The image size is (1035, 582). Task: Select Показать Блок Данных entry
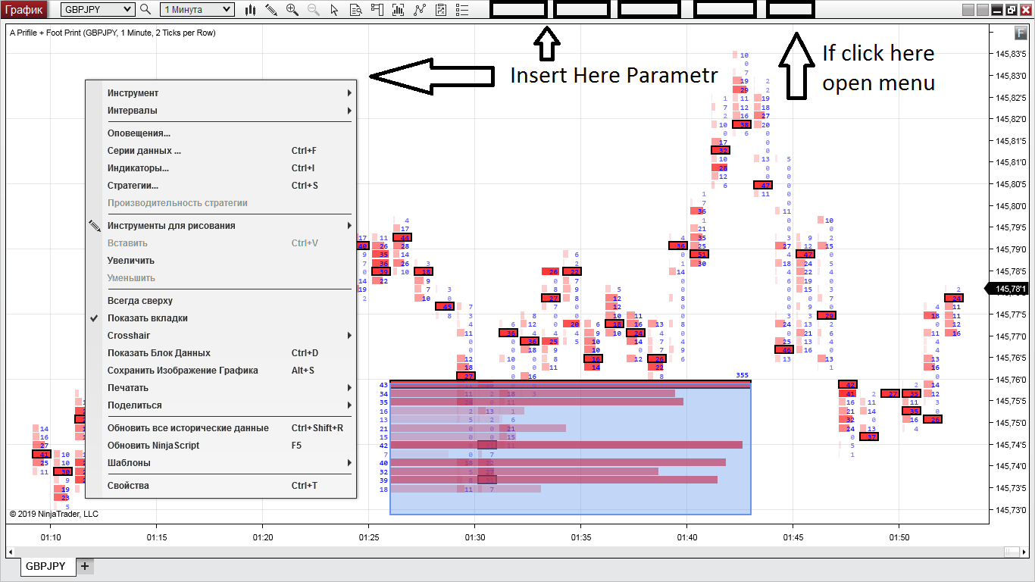[220, 353]
